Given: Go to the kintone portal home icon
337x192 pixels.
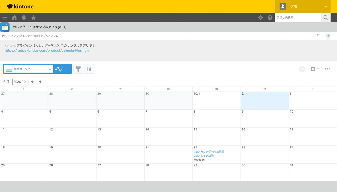Looking at the screenshot, I should point(14,18).
